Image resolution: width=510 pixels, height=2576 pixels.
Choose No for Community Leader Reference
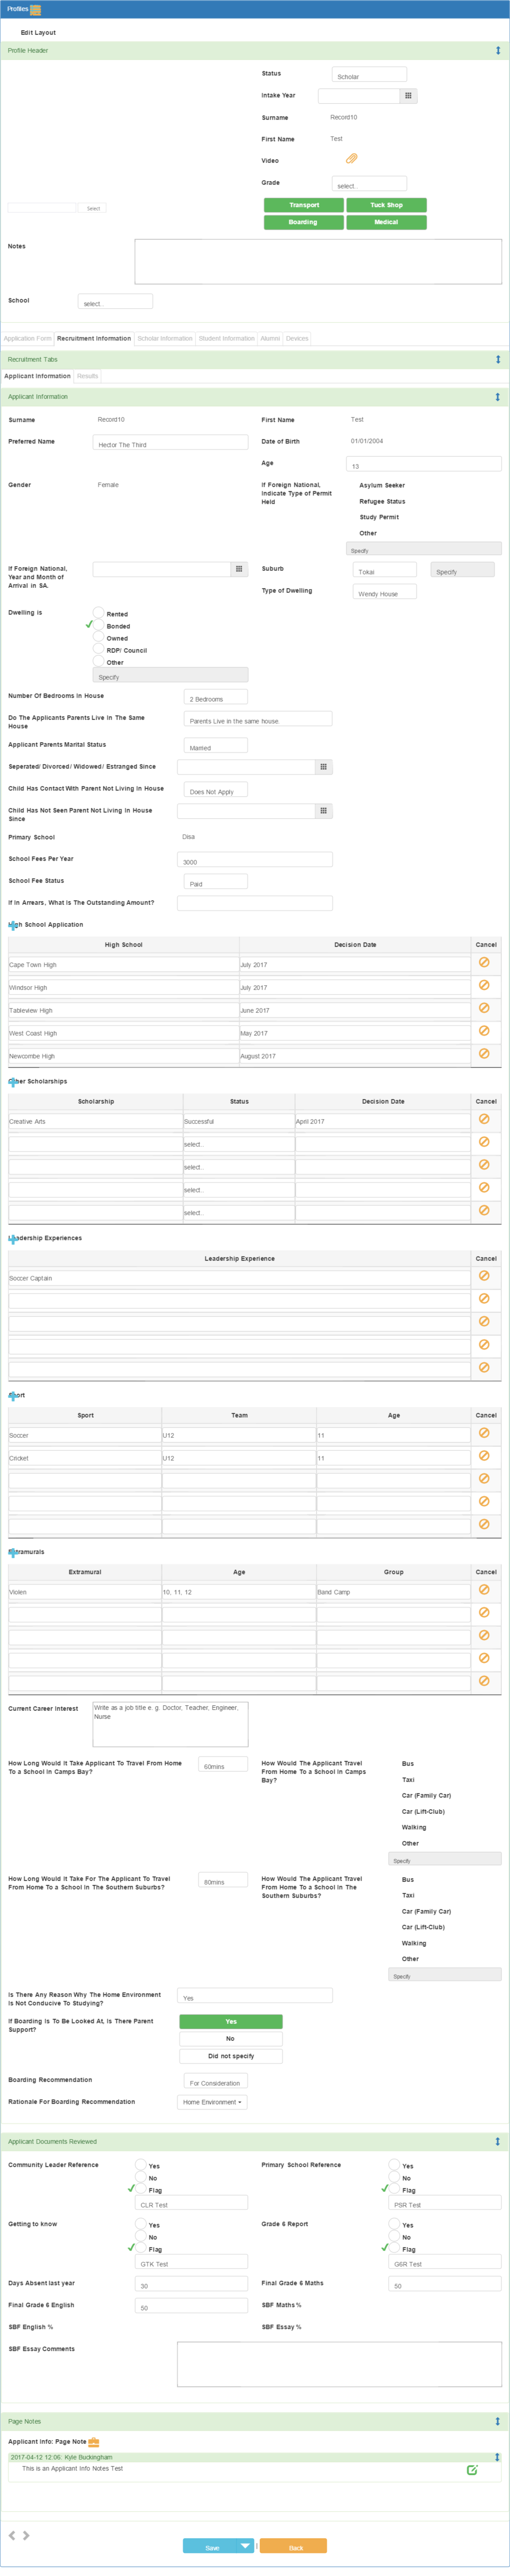click(x=140, y=2176)
